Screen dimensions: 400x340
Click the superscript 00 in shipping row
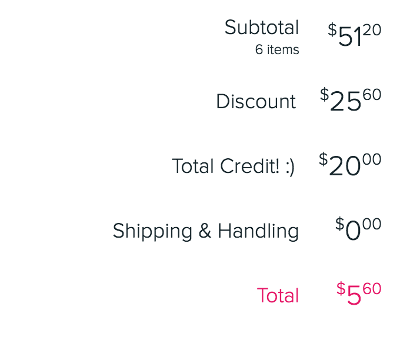[372, 224]
